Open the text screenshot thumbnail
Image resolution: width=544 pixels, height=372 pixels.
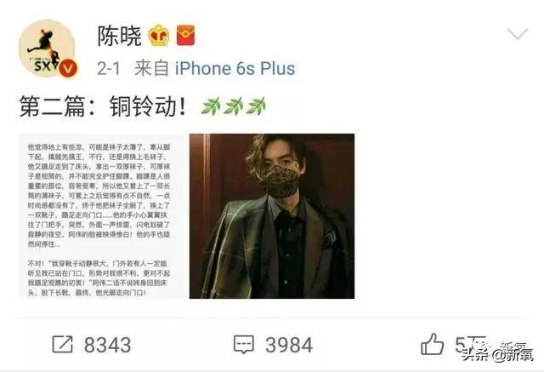101,216
